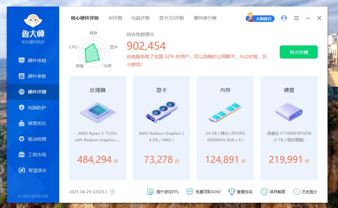Click the hard drive illustration
Screen dimensions: 338x208
[x=289, y=112]
